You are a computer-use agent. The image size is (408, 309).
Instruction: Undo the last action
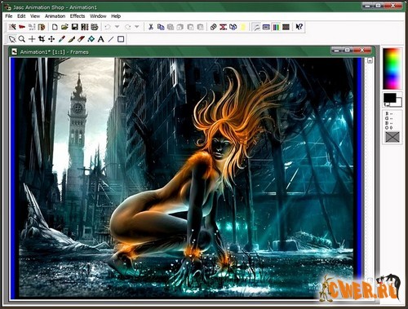click(108, 27)
